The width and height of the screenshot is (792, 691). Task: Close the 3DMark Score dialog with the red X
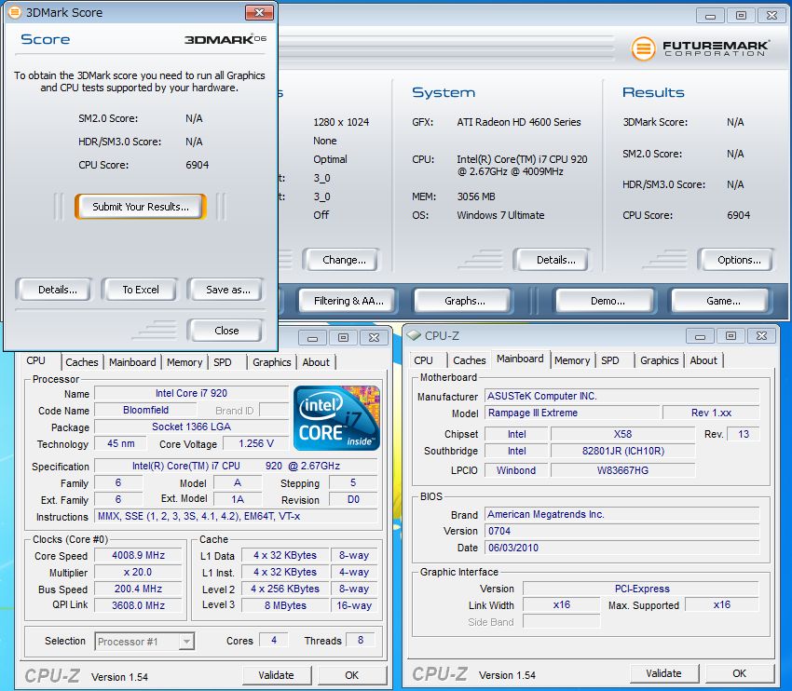click(258, 13)
